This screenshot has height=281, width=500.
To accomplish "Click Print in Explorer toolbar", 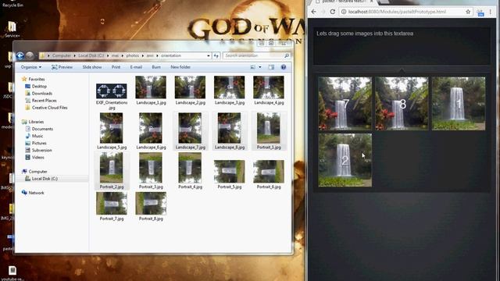I will pyautogui.click(x=116, y=67).
